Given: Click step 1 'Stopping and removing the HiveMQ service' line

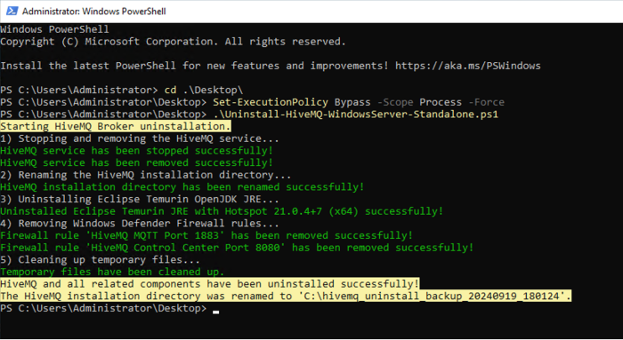Looking at the screenshot, I should [x=140, y=138].
